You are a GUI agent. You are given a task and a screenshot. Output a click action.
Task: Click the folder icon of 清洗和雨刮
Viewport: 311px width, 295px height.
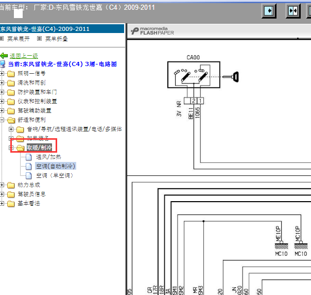click(11, 83)
